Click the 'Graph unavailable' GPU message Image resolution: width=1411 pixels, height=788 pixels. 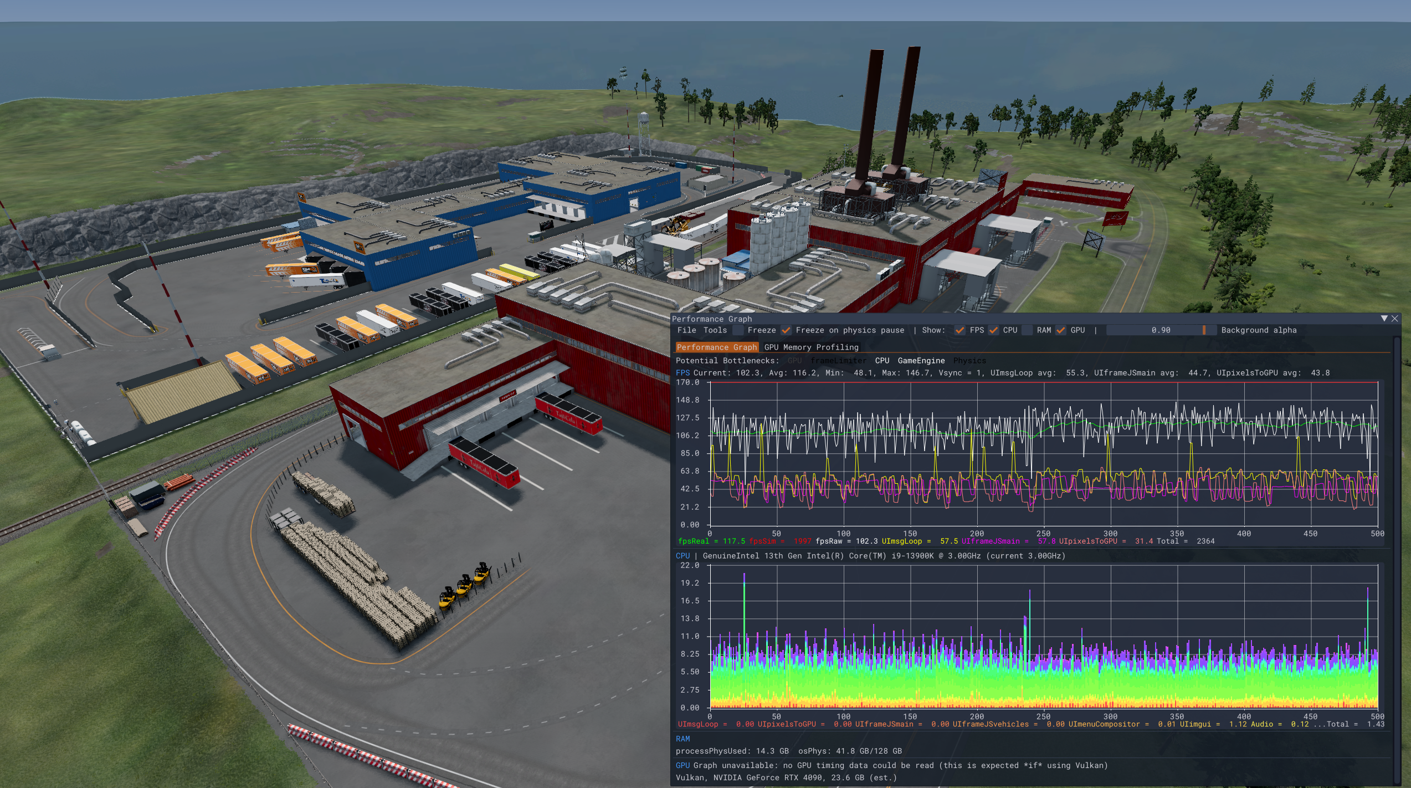[900, 766]
